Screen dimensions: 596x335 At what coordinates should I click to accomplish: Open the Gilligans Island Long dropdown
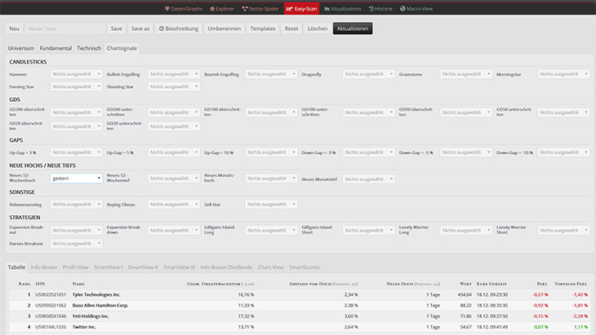[x=271, y=231]
